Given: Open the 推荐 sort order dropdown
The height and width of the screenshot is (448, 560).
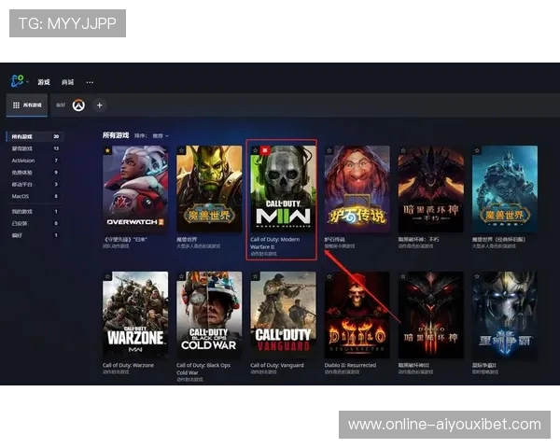Looking at the screenshot, I should 161,135.
